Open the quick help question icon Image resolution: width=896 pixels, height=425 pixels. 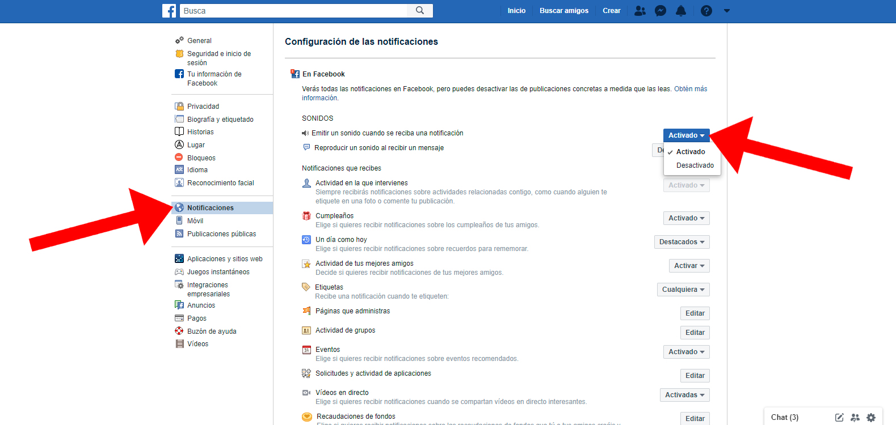(x=706, y=11)
